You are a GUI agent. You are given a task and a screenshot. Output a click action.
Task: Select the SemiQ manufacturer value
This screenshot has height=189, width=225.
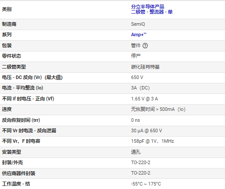click(x=138, y=24)
